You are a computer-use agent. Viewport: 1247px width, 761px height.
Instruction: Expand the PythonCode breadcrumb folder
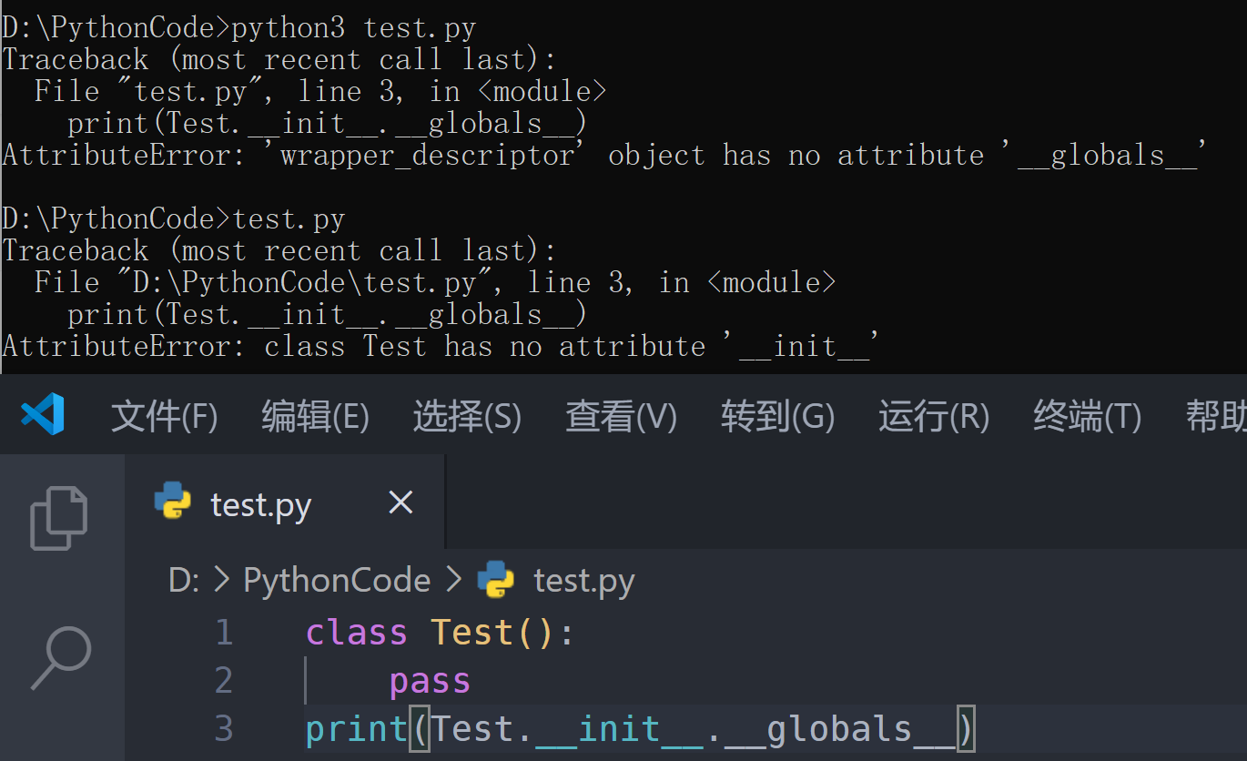click(337, 580)
